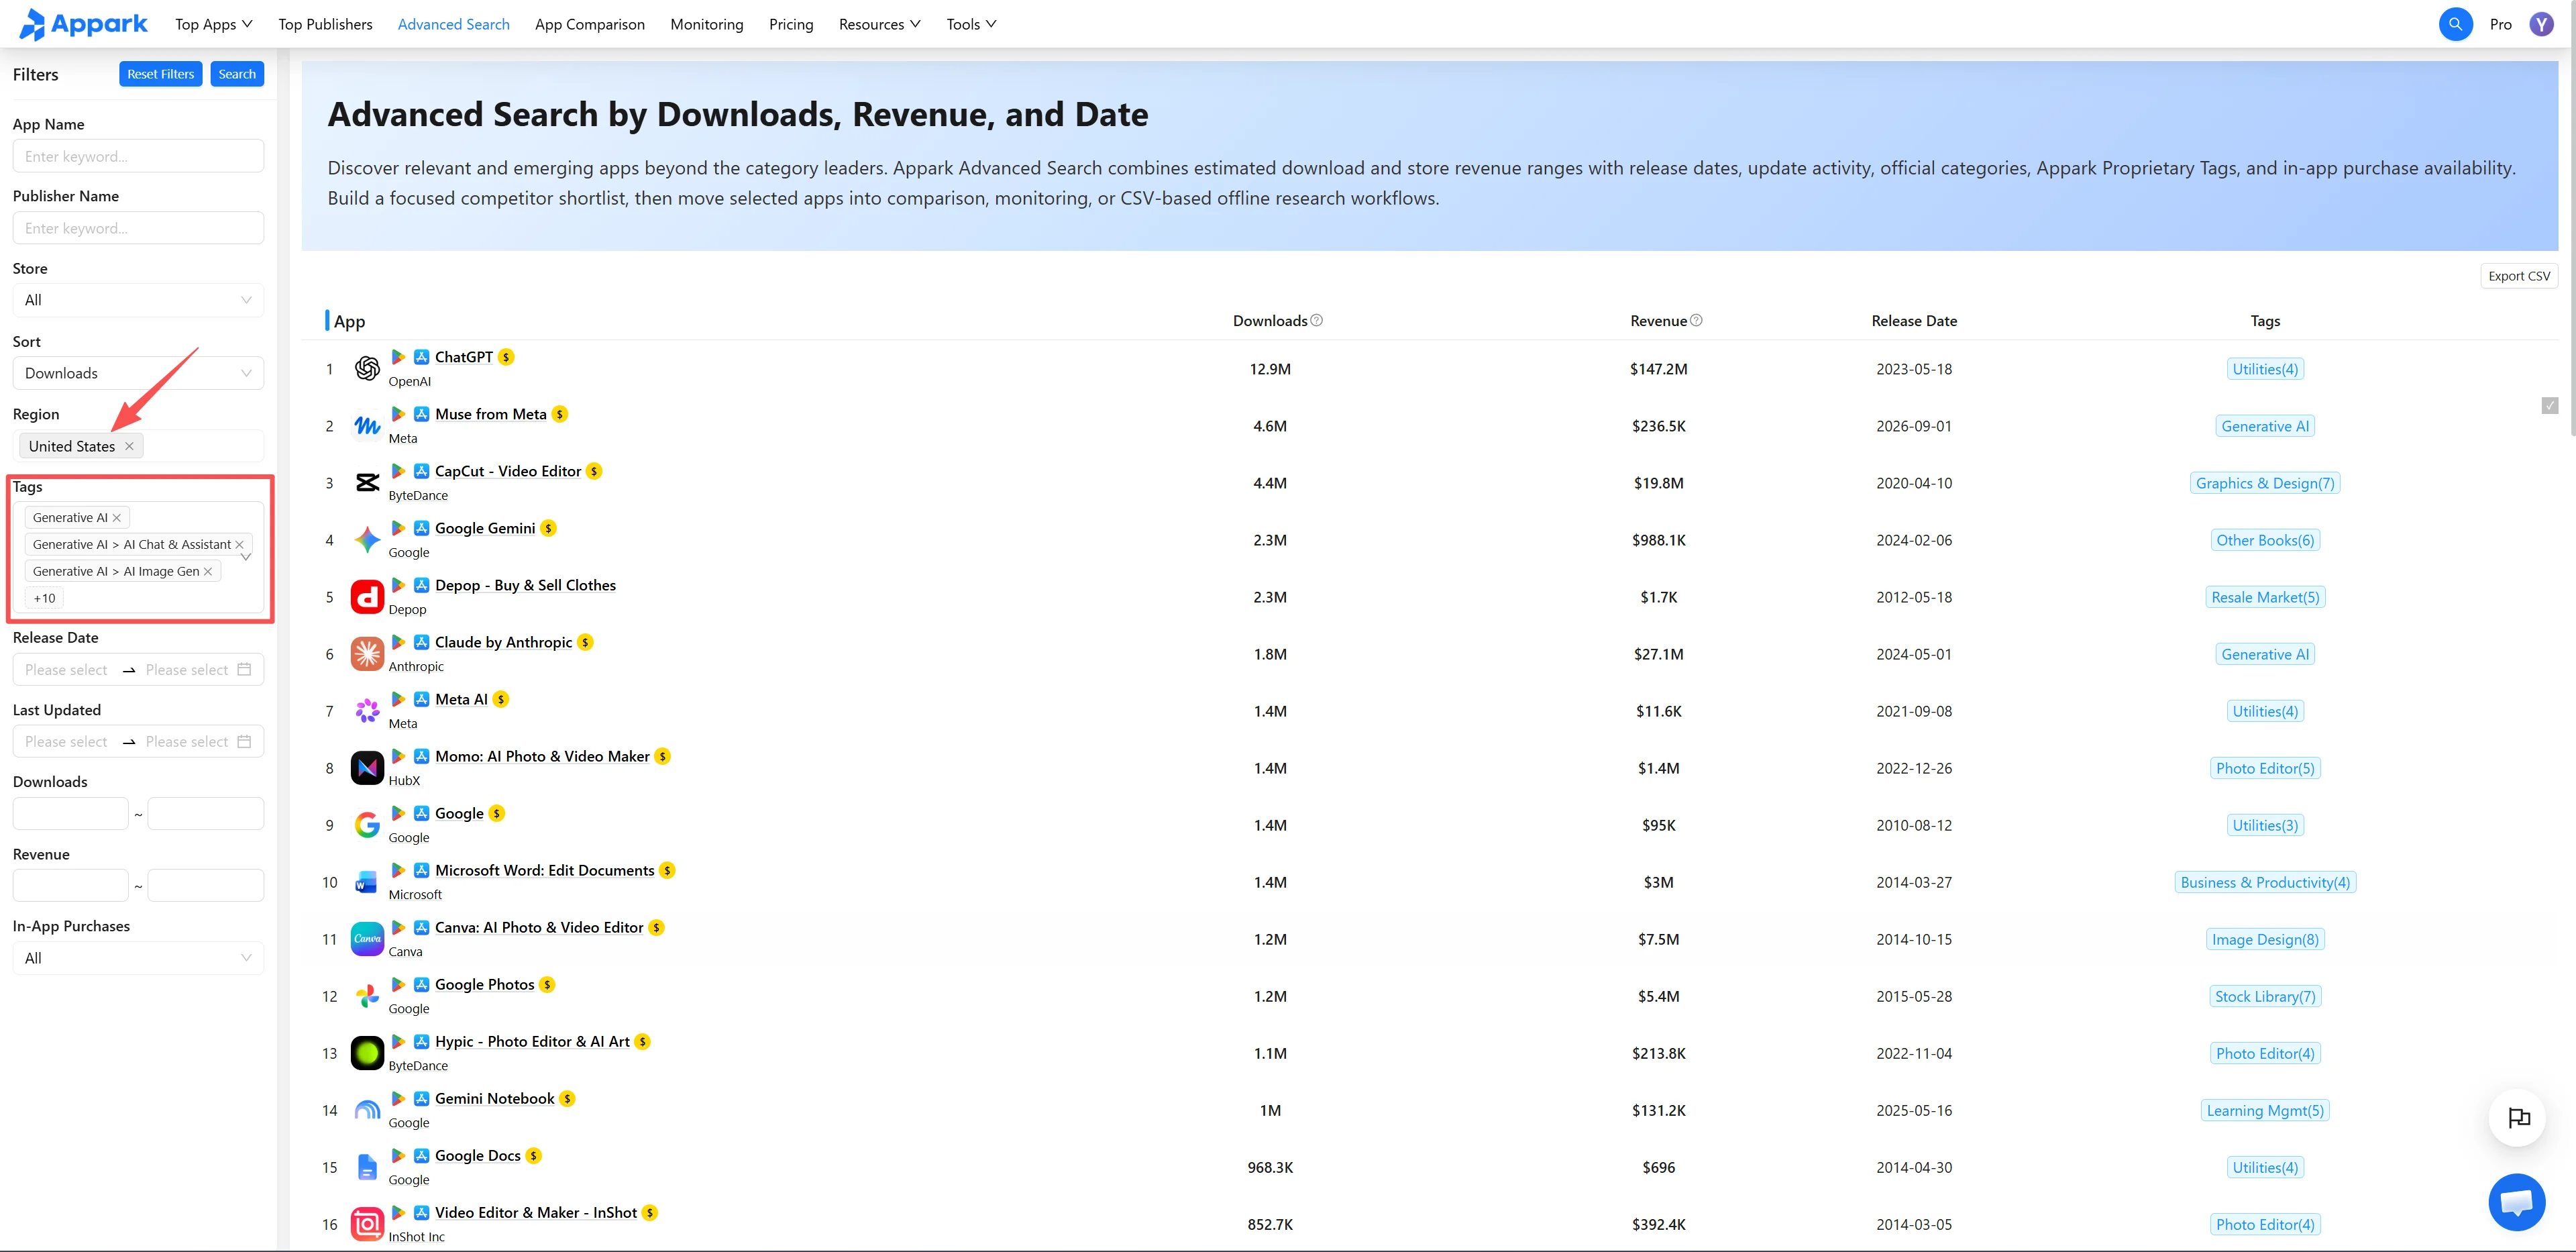The image size is (2576, 1252).
Task: Open the Resources menu
Action: coord(879,24)
